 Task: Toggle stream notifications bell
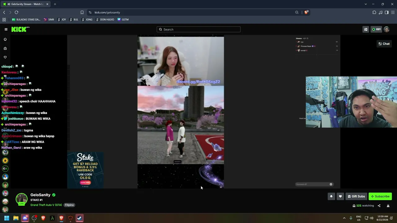click(x=331, y=196)
